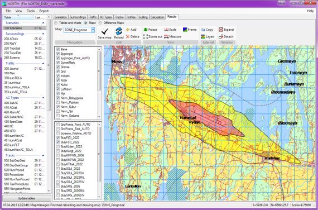Toggle the Bygninger layer checkbox

58,54
